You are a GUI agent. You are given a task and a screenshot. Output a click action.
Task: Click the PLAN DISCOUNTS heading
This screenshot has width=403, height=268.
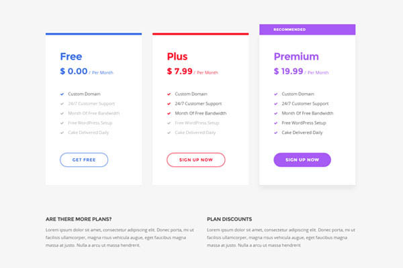[229, 219]
